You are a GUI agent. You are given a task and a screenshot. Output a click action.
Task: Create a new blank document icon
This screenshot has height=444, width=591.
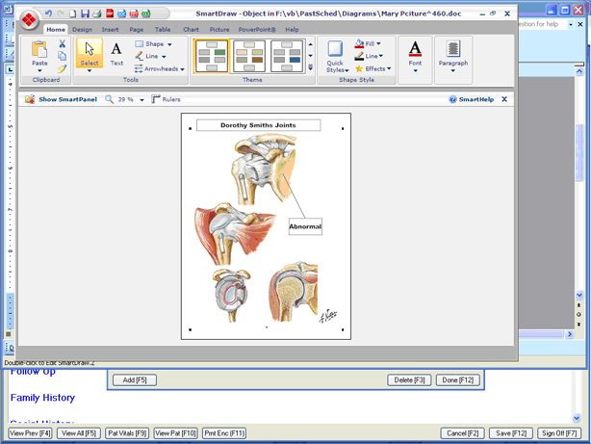73,13
